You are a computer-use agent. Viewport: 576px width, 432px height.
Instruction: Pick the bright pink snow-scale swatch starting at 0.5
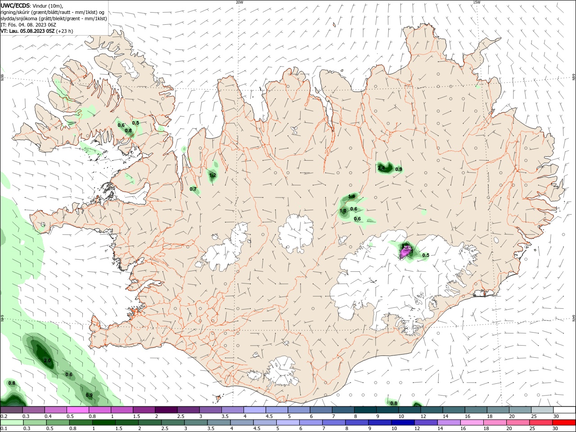pyautogui.click(x=77, y=409)
